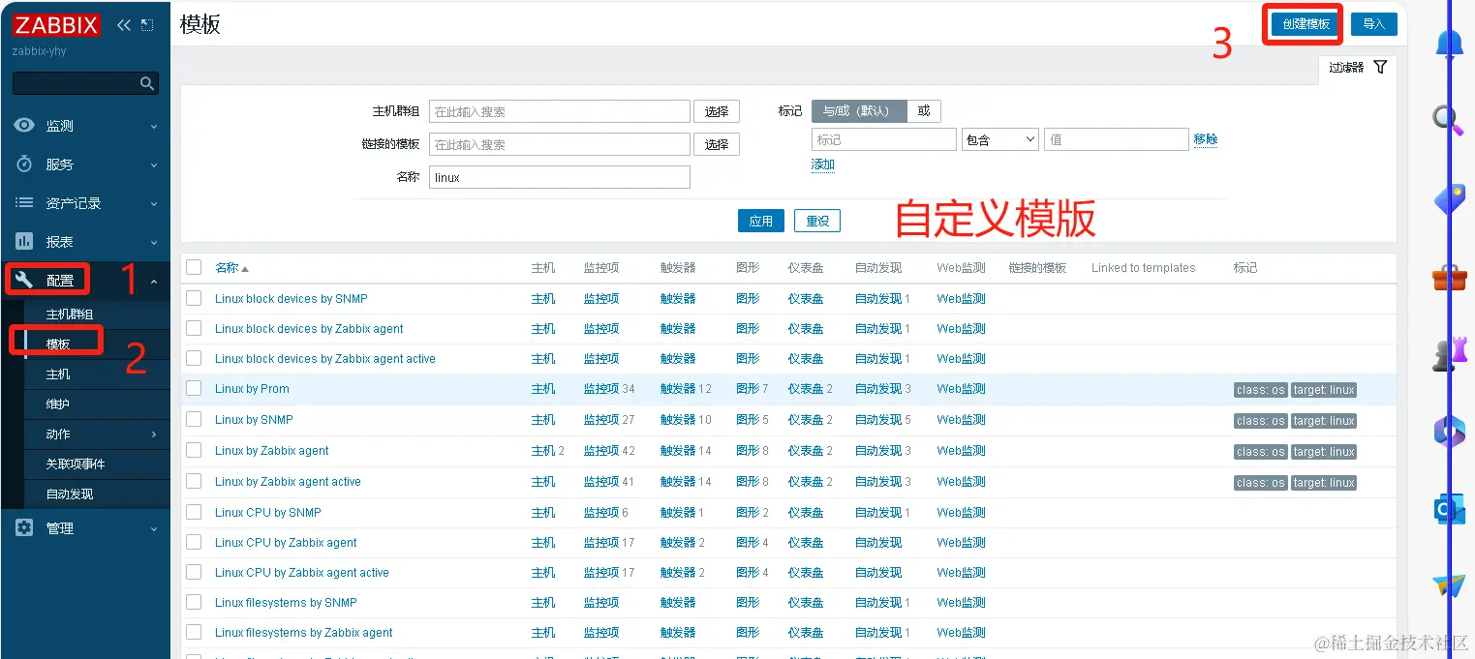Click 选择 next to 主机群组 field
This screenshot has width=1475, height=659.
(x=717, y=111)
